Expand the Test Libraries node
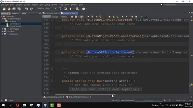Image resolution: width=193 pixels, height=108 pixels. [x=3, y=34]
